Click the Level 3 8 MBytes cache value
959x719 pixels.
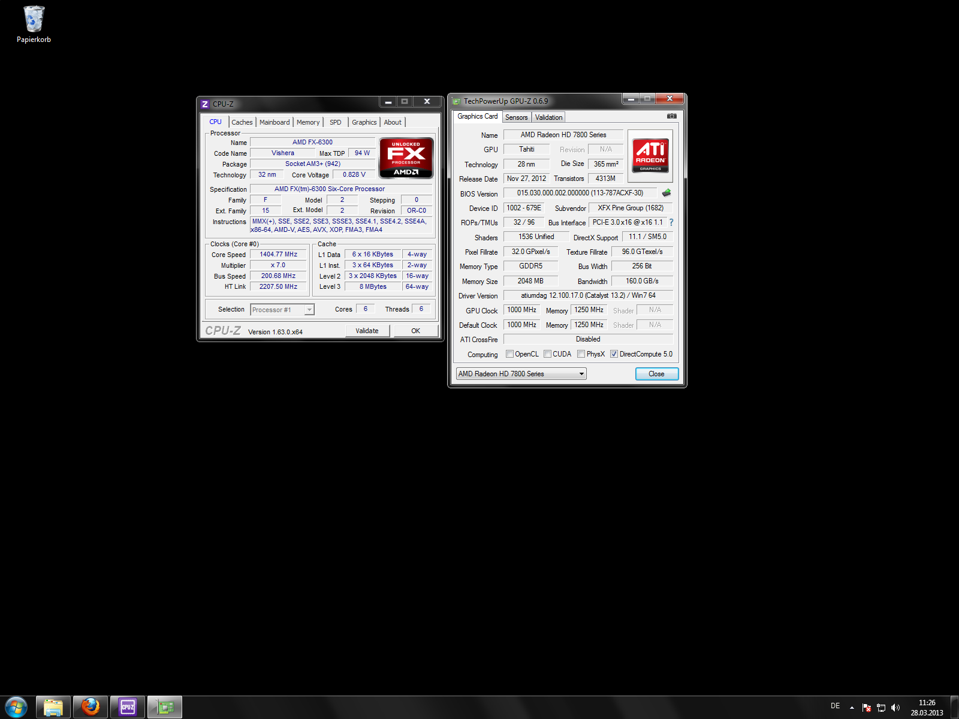coord(373,287)
